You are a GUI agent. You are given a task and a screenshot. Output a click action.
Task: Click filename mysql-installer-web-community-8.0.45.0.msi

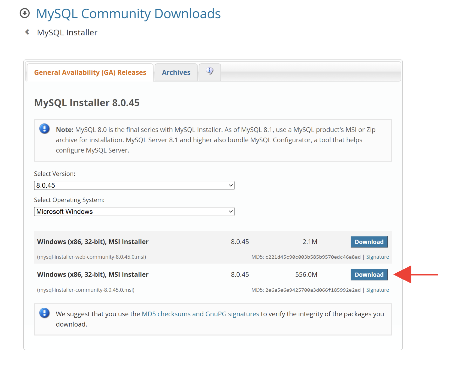92,257
